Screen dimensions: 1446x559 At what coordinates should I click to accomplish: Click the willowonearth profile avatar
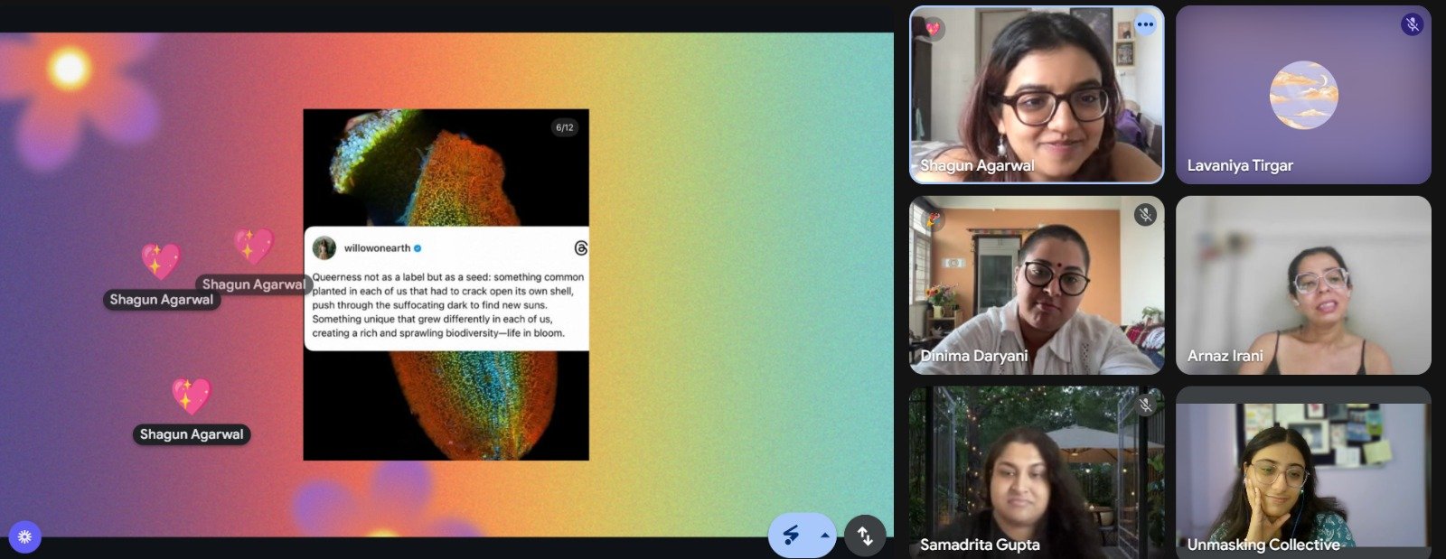(x=324, y=248)
